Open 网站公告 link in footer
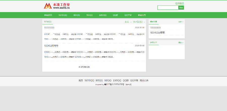Image resolution: width=227 pixels, height=111 pixels. [144, 81]
